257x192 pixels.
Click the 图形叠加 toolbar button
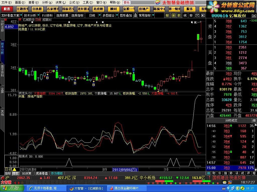pos(126,15)
